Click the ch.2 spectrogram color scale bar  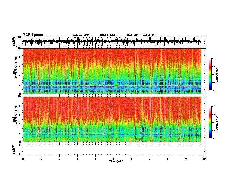[210, 122]
